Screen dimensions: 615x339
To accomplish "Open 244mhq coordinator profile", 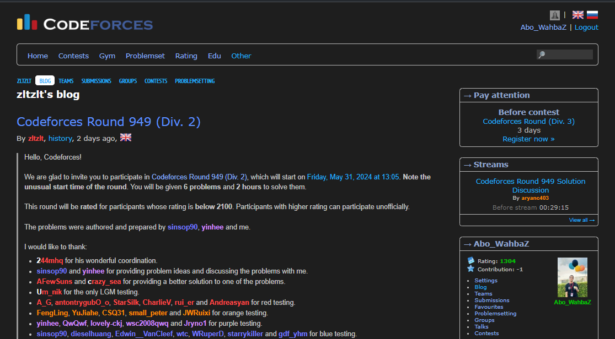I will click(50, 261).
